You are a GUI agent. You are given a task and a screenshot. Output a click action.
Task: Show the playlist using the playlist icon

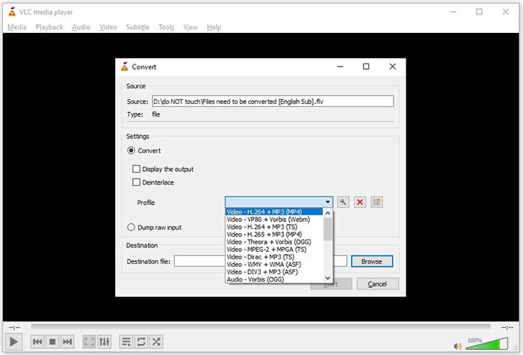[126, 342]
